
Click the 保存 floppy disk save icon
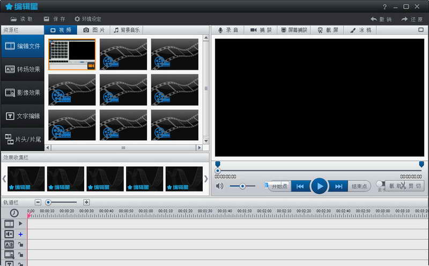click(x=47, y=19)
